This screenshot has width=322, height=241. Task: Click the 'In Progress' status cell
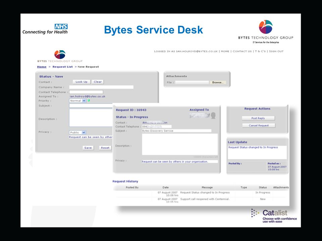coord(263,192)
